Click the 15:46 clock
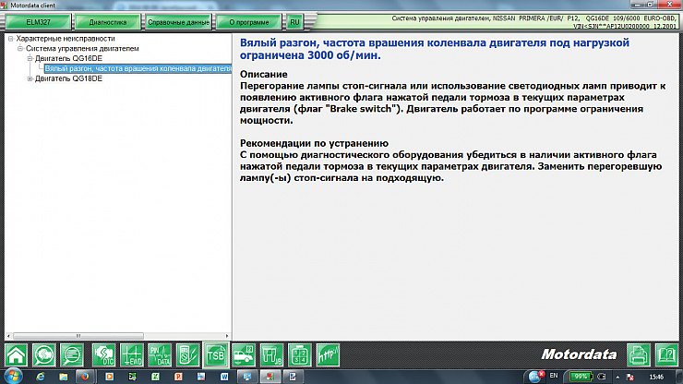This screenshot has height=384, width=683. (656, 377)
